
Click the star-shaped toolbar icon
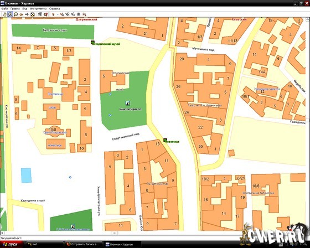click(79, 14)
